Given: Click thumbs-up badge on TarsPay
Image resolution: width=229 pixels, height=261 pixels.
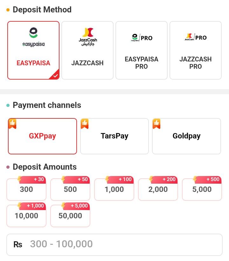Looking at the screenshot, I should [x=85, y=124].
